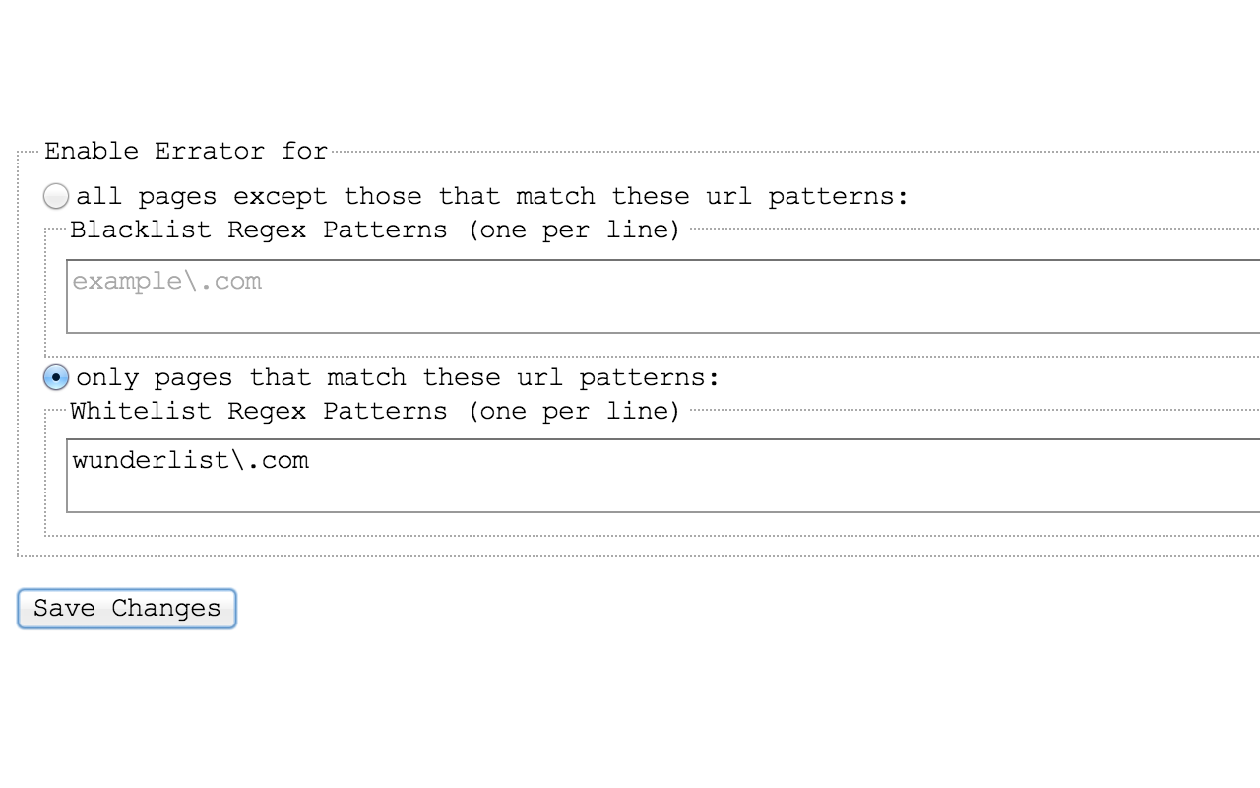The height and width of the screenshot is (788, 1260).
Task: Click the Save Changes button
Action: [x=127, y=609]
